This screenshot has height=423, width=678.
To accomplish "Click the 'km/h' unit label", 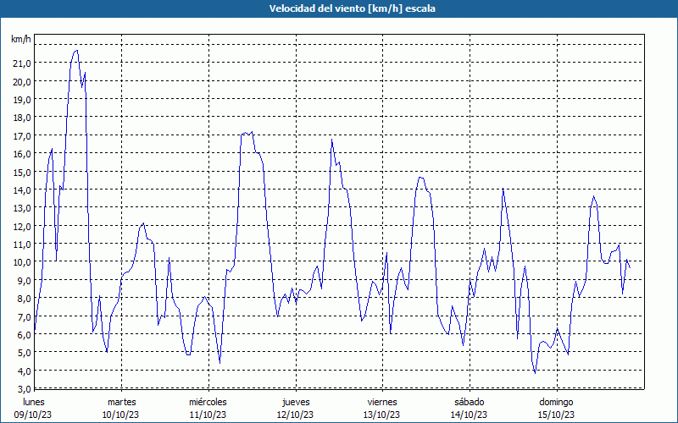I will click(x=21, y=39).
